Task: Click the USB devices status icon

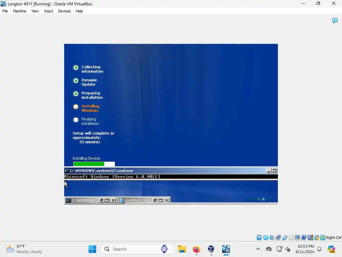Action: pyautogui.click(x=285, y=238)
